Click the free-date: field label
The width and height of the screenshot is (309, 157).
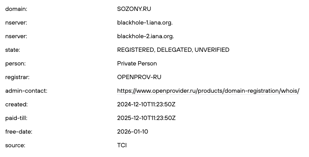[19, 132]
